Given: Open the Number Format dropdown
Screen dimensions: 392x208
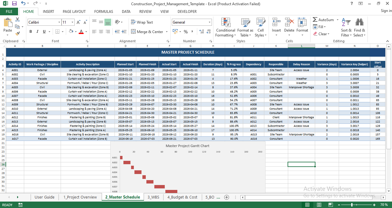Looking at the screenshot, I should point(209,22).
